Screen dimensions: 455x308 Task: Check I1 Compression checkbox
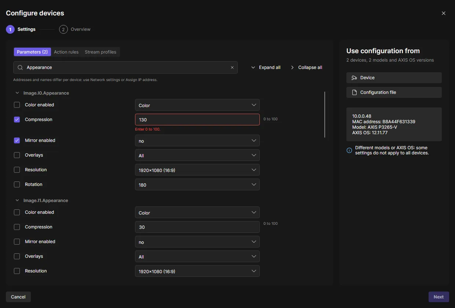coord(17,227)
